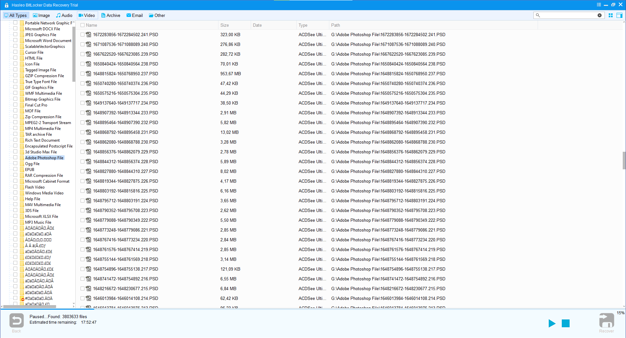
Task: Click the folder icon for EPUB
Action: click(x=22, y=170)
